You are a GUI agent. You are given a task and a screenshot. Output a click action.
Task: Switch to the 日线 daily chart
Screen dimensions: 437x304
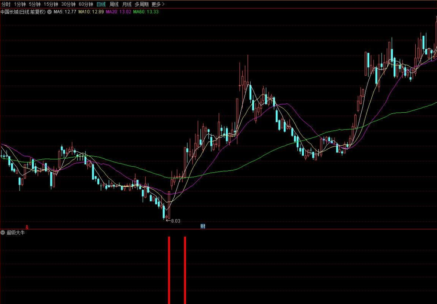[101, 4]
